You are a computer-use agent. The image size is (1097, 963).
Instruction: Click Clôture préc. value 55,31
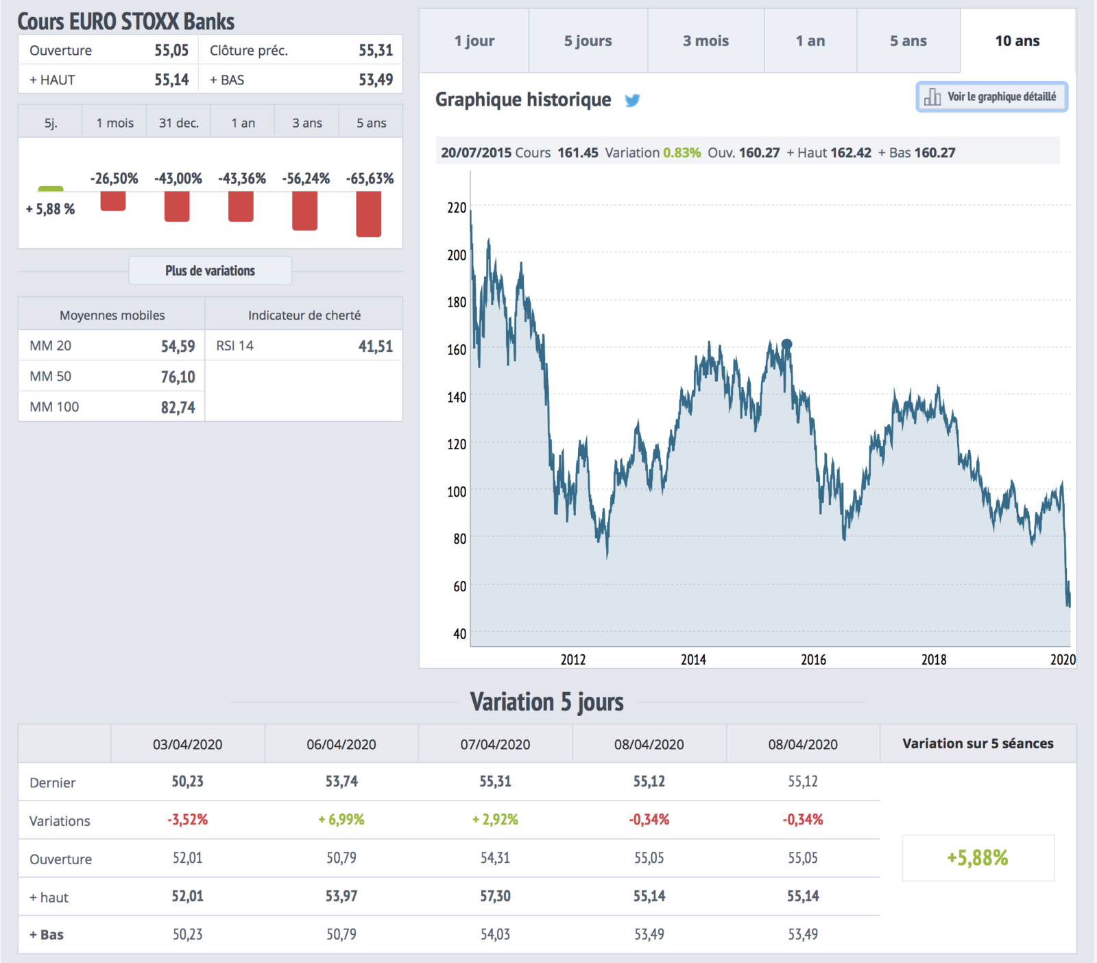376,50
